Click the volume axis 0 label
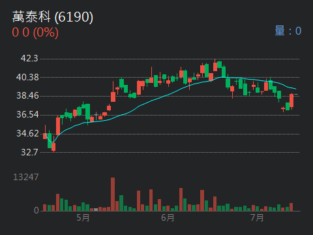Image resolution: width=313 pixels, height=235 pixels. tap(37, 210)
